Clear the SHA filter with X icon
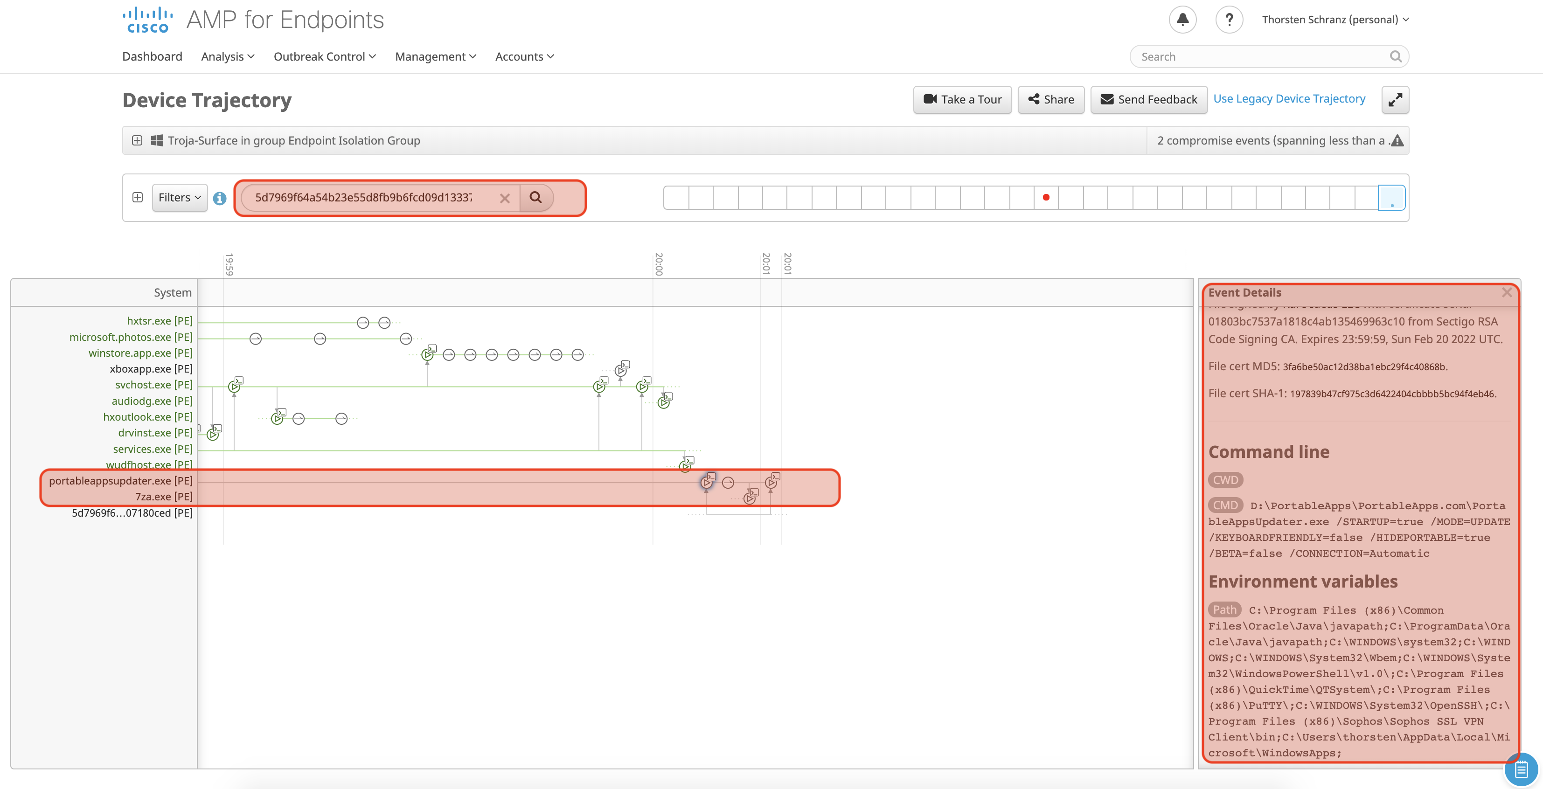Viewport: 1543px width, 789px height. (x=505, y=198)
